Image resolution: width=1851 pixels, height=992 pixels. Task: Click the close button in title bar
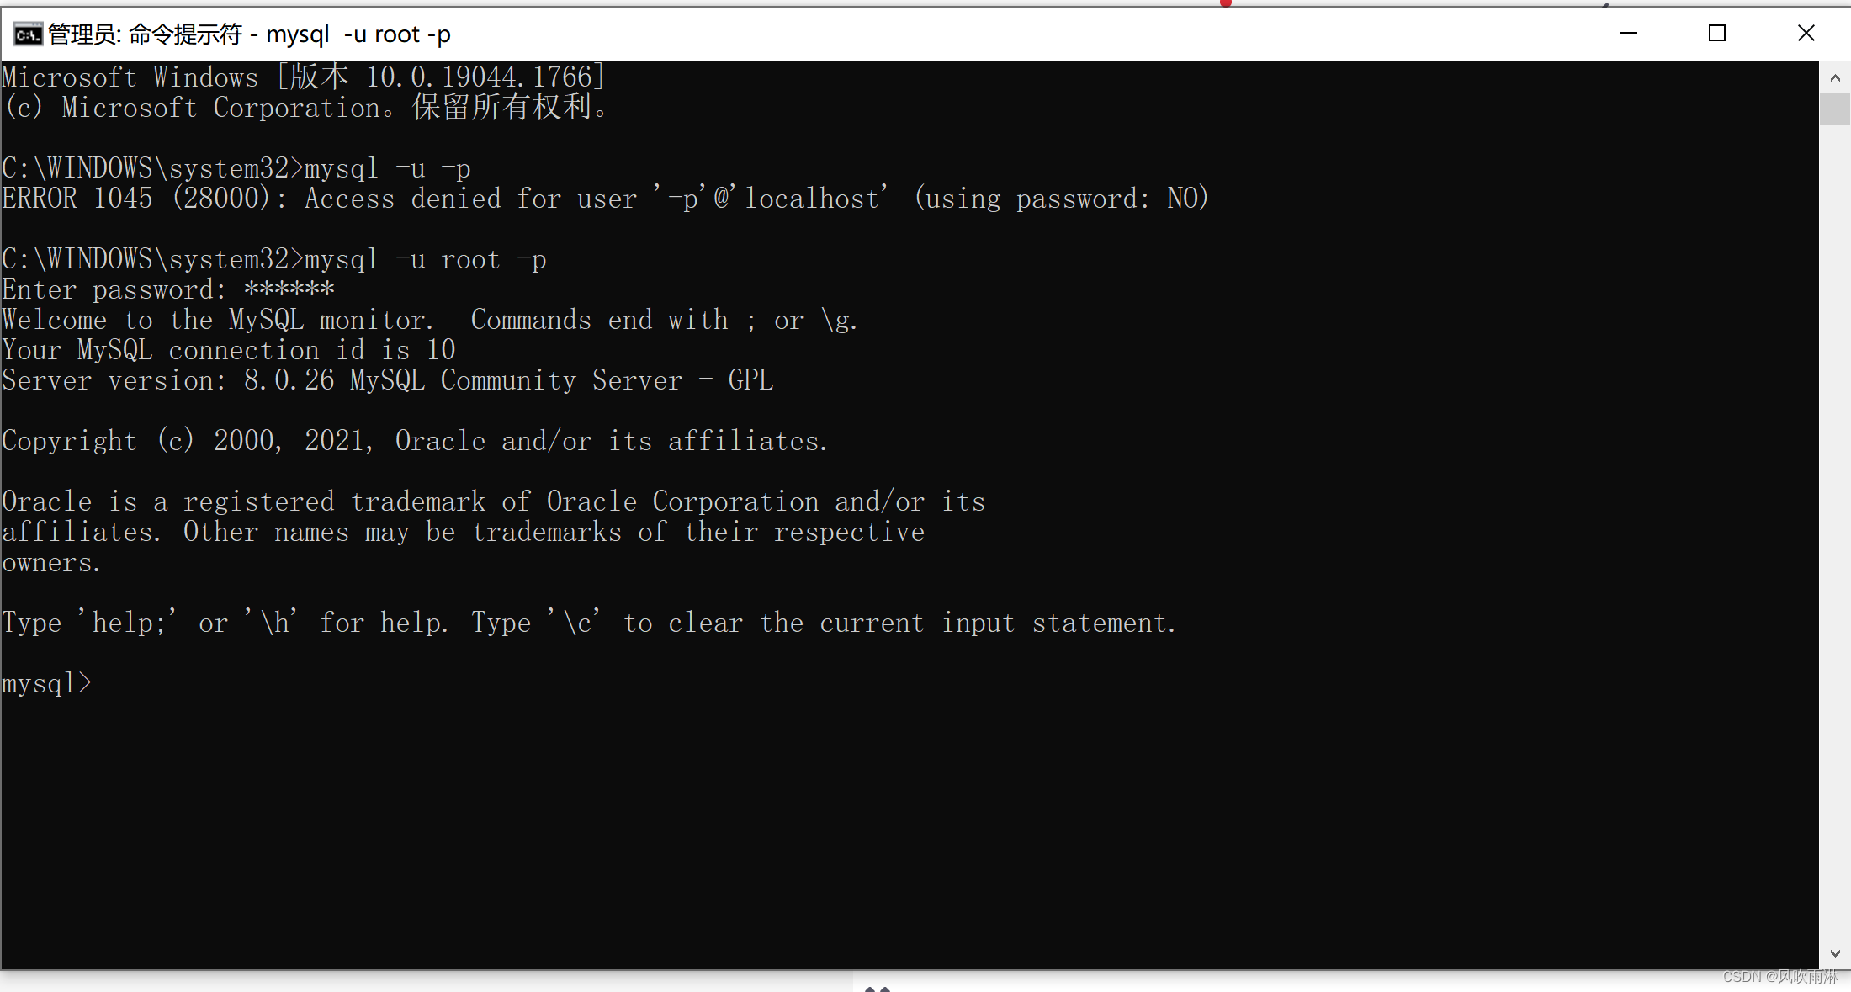[1806, 33]
